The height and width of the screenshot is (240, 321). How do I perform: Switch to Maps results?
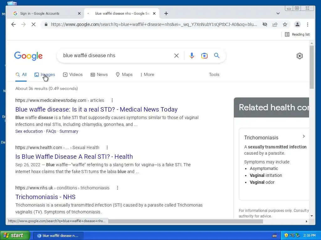(124, 75)
